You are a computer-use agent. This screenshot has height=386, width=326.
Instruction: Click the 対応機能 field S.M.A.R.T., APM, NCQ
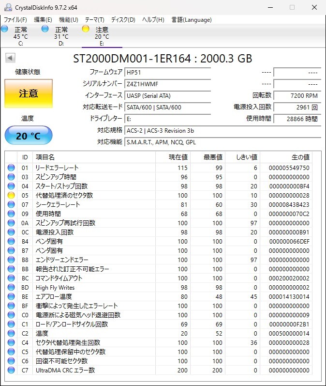click(x=223, y=142)
